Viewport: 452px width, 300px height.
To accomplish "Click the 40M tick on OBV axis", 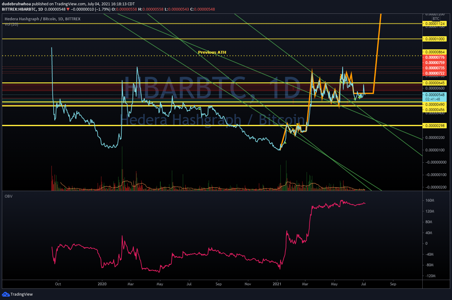I will [x=429, y=233].
